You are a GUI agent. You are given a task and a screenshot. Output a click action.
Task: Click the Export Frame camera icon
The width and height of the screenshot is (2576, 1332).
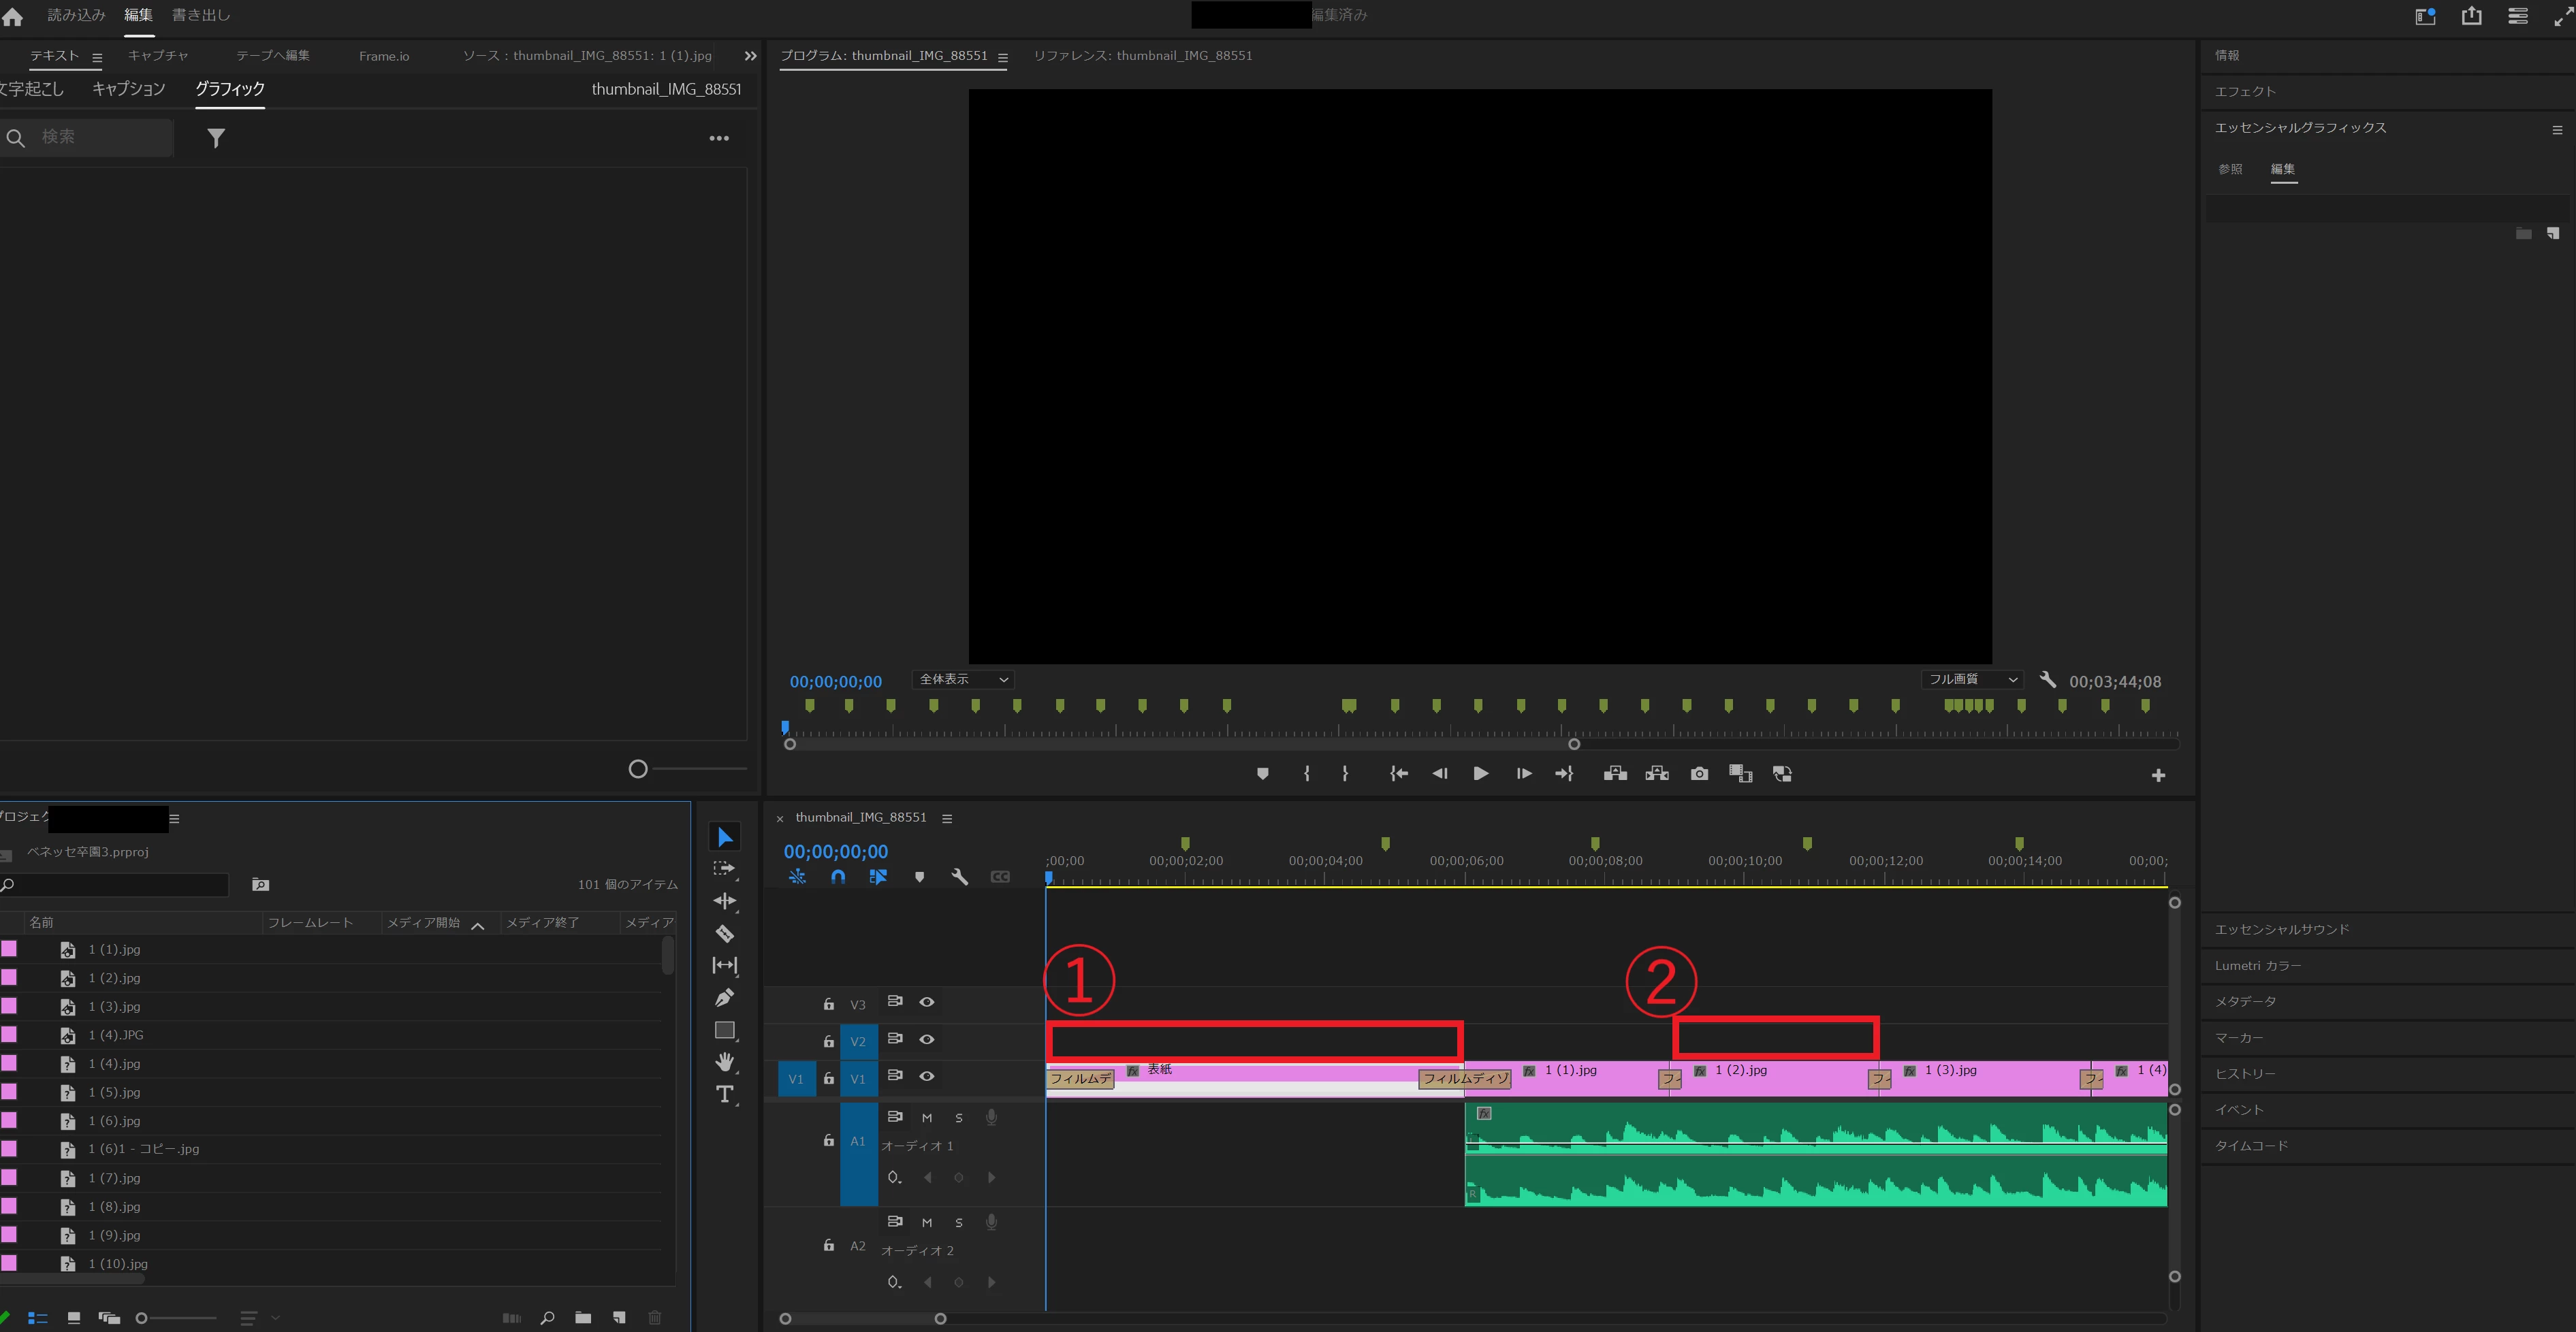tap(1699, 773)
